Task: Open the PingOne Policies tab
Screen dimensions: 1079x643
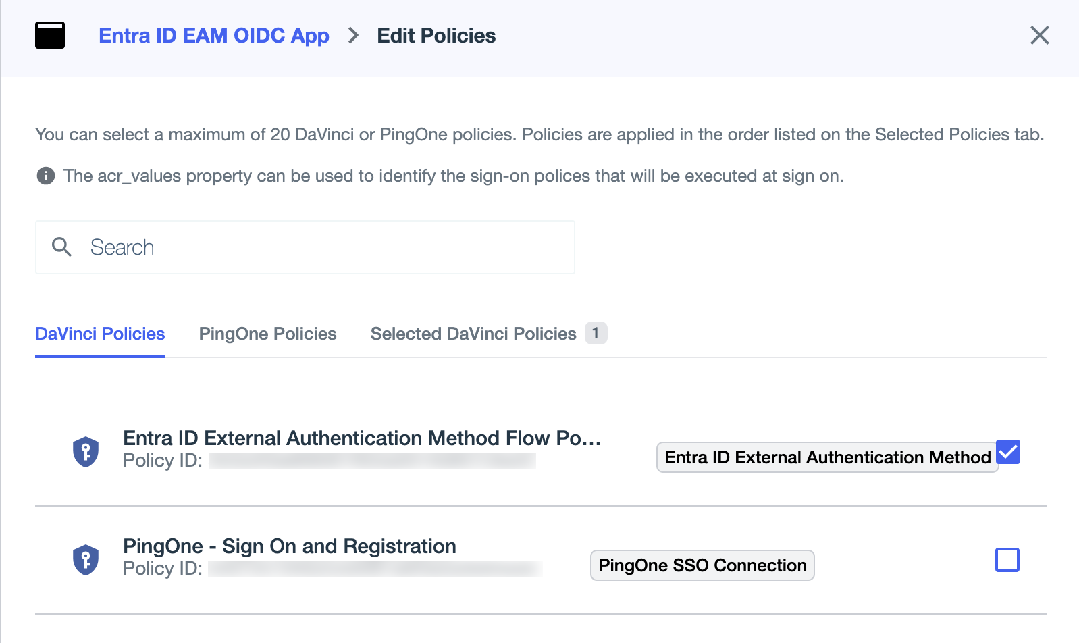Action: pyautogui.click(x=267, y=334)
